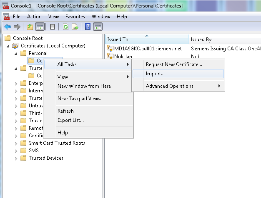Choose Request New Certificate... menu entry
261x198 pixels.
[x=173, y=64]
